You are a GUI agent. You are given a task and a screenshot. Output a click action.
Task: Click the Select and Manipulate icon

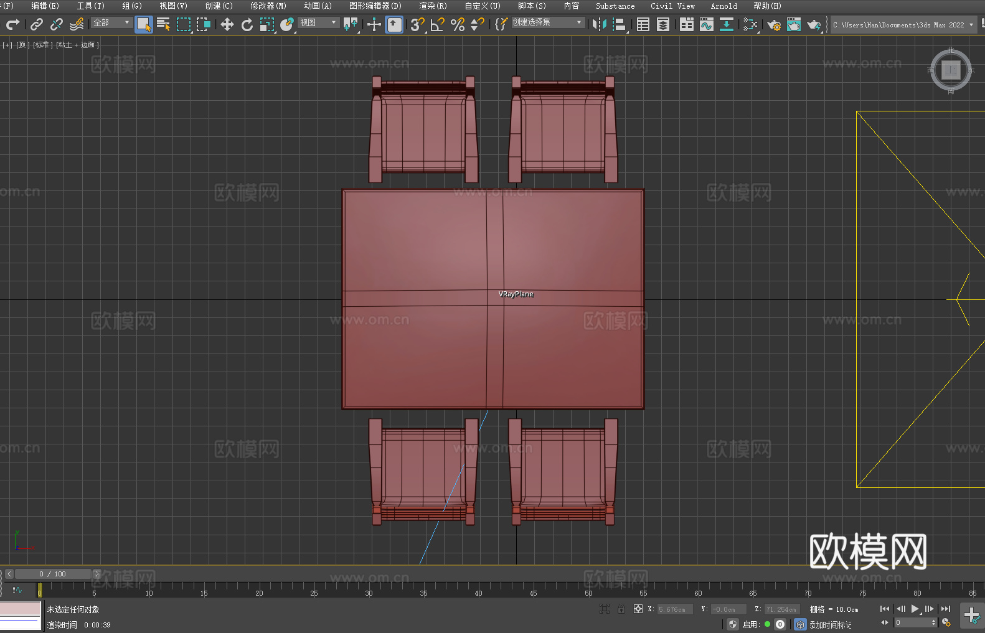(374, 24)
